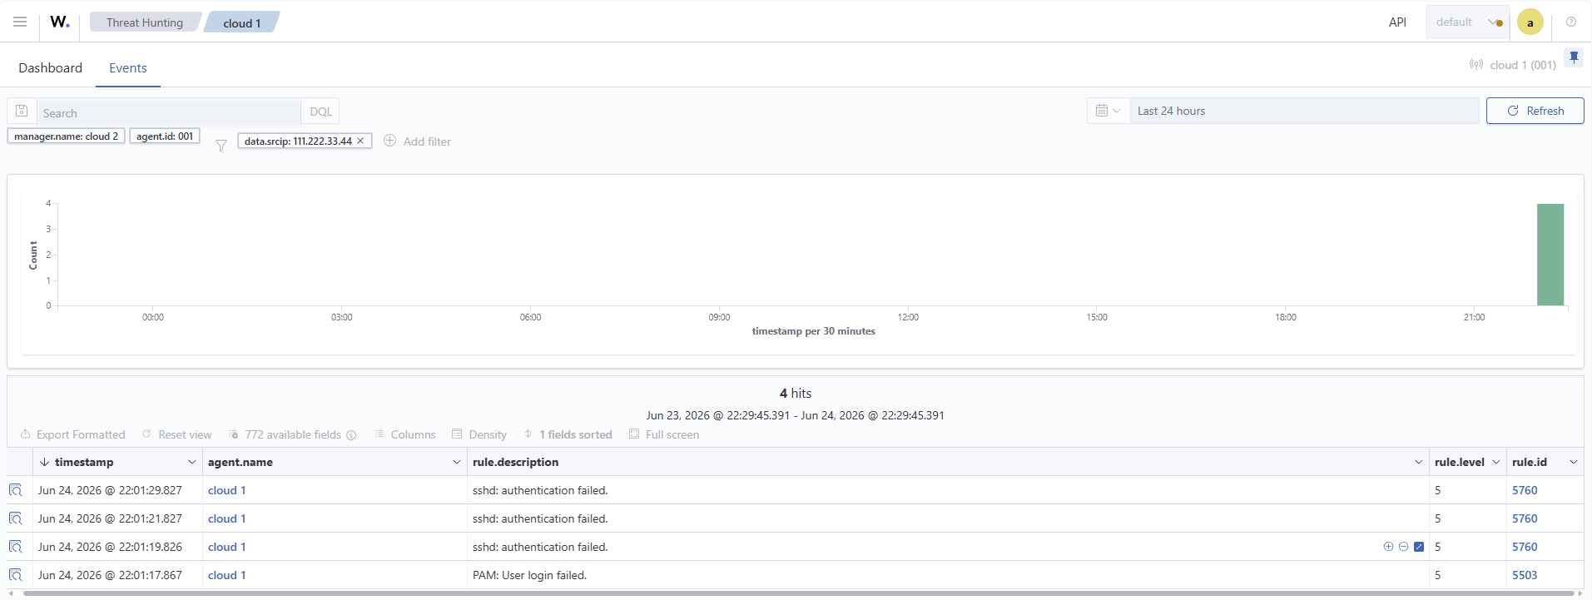The image size is (1592, 600).
Task: Open rule 5760 link in first row
Action: [1525, 490]
